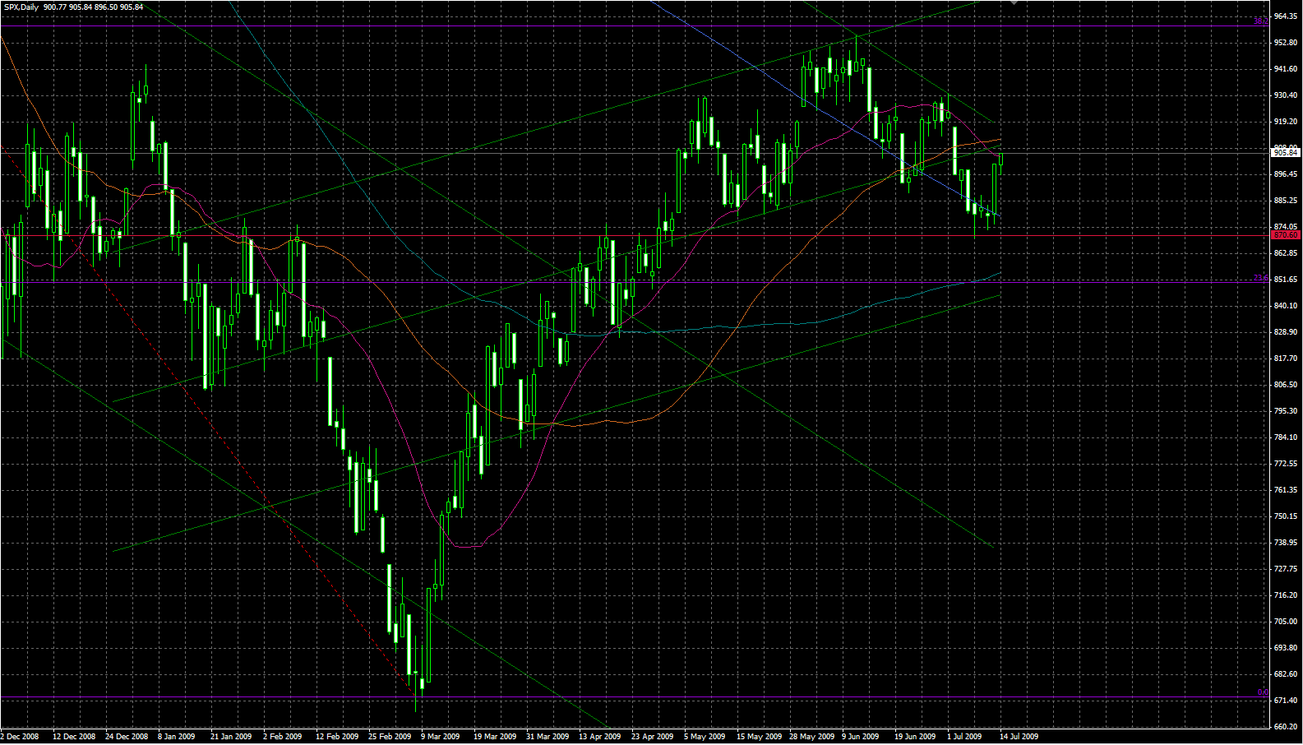Click the 660.20 price axis label
Viewport: 1303px width, 745px height.
[x=1285, y=727]
